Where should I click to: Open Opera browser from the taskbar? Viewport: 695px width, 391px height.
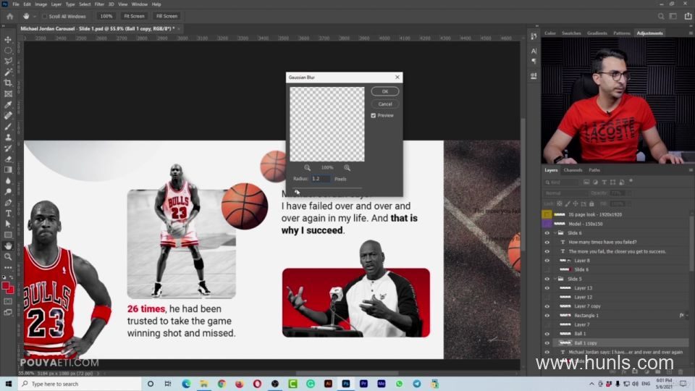click(257, 384)
